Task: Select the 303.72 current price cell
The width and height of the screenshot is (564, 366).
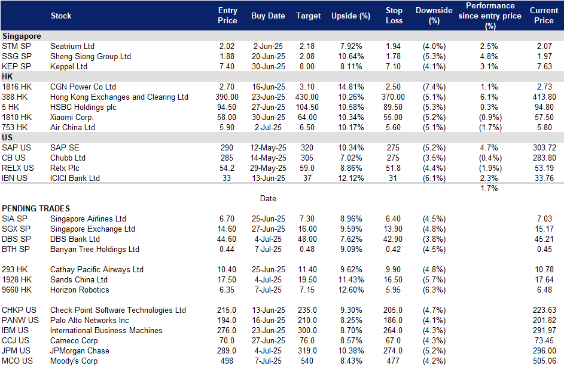Action: click(544, 147)
